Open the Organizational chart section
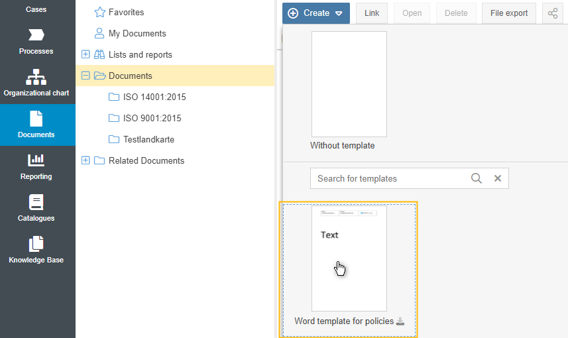 36,83
